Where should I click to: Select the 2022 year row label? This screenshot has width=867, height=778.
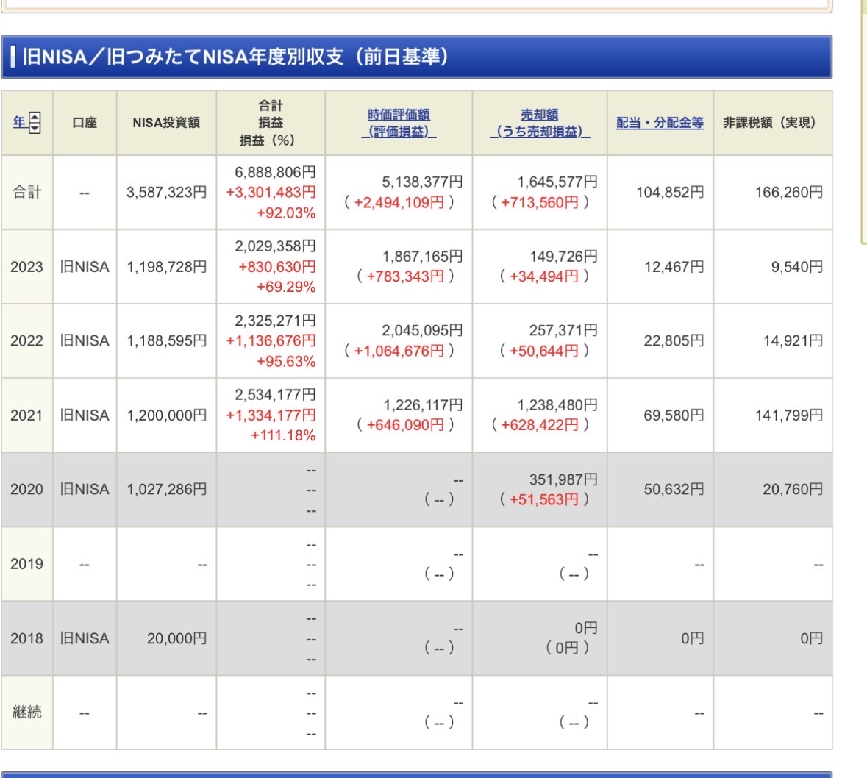tap(26, 341)
